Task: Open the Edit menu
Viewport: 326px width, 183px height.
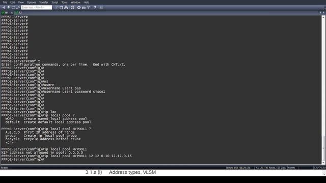Action: (x=12, y=2)
